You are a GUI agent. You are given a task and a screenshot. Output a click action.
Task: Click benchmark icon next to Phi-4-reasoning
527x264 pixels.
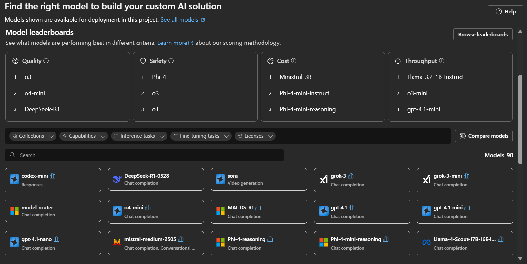[x=270, y=239]
